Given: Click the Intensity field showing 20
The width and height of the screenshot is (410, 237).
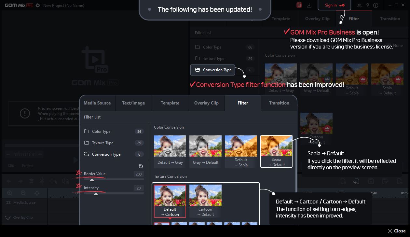Looking at the screenshot, I should [139, 188].
